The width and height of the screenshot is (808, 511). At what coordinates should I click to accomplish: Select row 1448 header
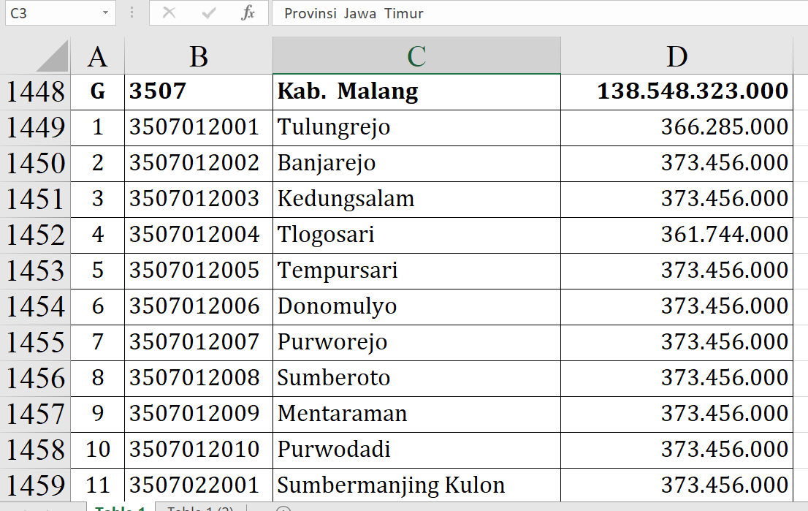tap(35, 91)
